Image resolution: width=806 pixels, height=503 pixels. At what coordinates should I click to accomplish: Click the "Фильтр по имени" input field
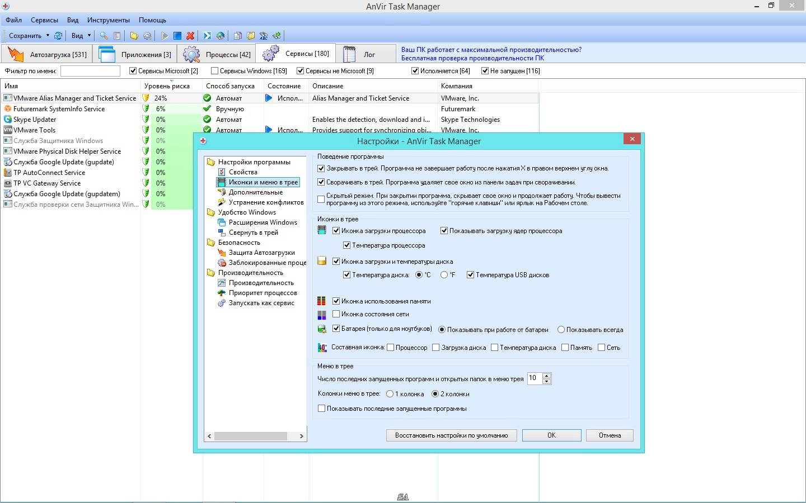pyautogui.click(x=90, y=71)
